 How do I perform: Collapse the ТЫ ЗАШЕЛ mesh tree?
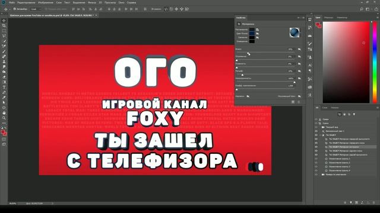point(321,135)
